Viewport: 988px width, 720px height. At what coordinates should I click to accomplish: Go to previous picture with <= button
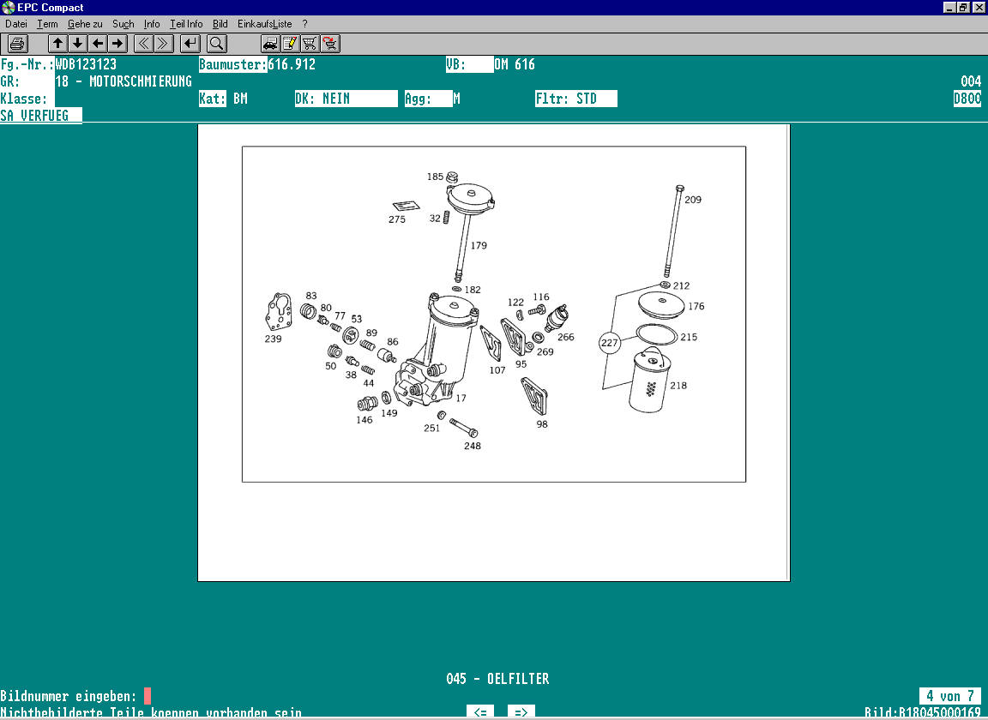(480, 711)
